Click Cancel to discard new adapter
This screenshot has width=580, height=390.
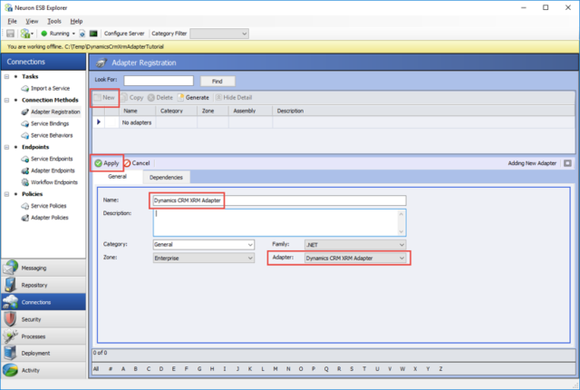(137, 163)
